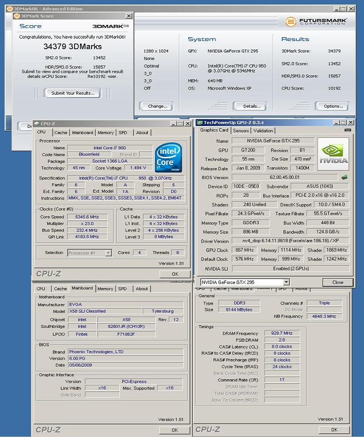364x437 pixels.
Task: Click the processor name Intel Core i7 950
Action: click(x=110, y=148)
